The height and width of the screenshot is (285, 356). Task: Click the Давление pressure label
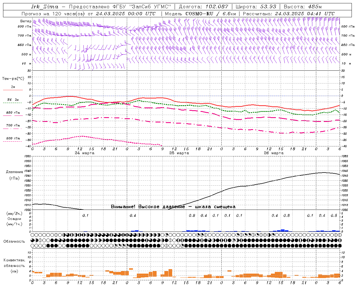(x=14, y=172)
